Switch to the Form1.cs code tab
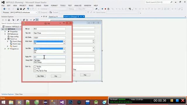Viewport: 187px width, 105px height. (52, 17)
